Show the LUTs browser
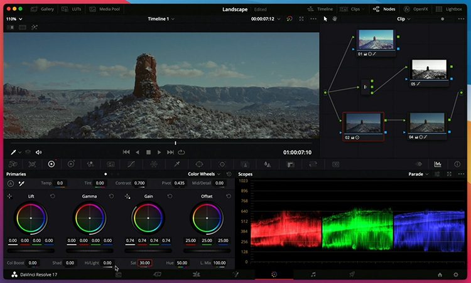Image resolution: width=471 pixels, height=283 pixels. pyautogui.click(x=72, y=9)
